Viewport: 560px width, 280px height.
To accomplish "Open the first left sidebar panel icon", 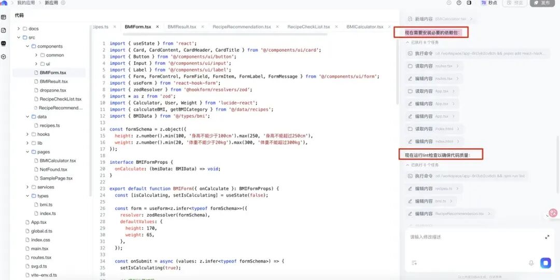I will pos(4,17).
